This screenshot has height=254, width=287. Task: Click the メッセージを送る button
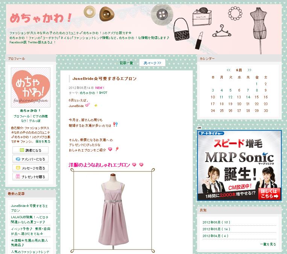[30, 168]
